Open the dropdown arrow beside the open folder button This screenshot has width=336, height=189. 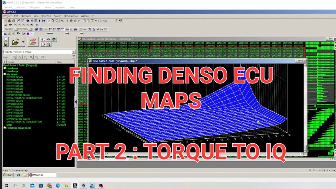pos(23,42)
